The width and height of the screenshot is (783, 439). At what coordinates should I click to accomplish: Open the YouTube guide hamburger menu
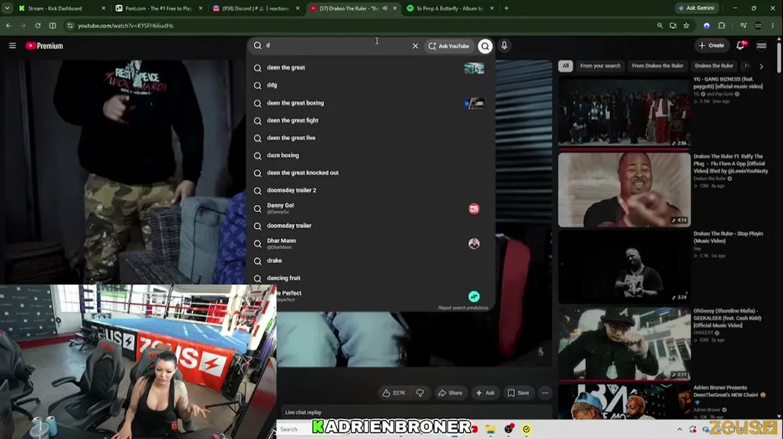(12, 46)
